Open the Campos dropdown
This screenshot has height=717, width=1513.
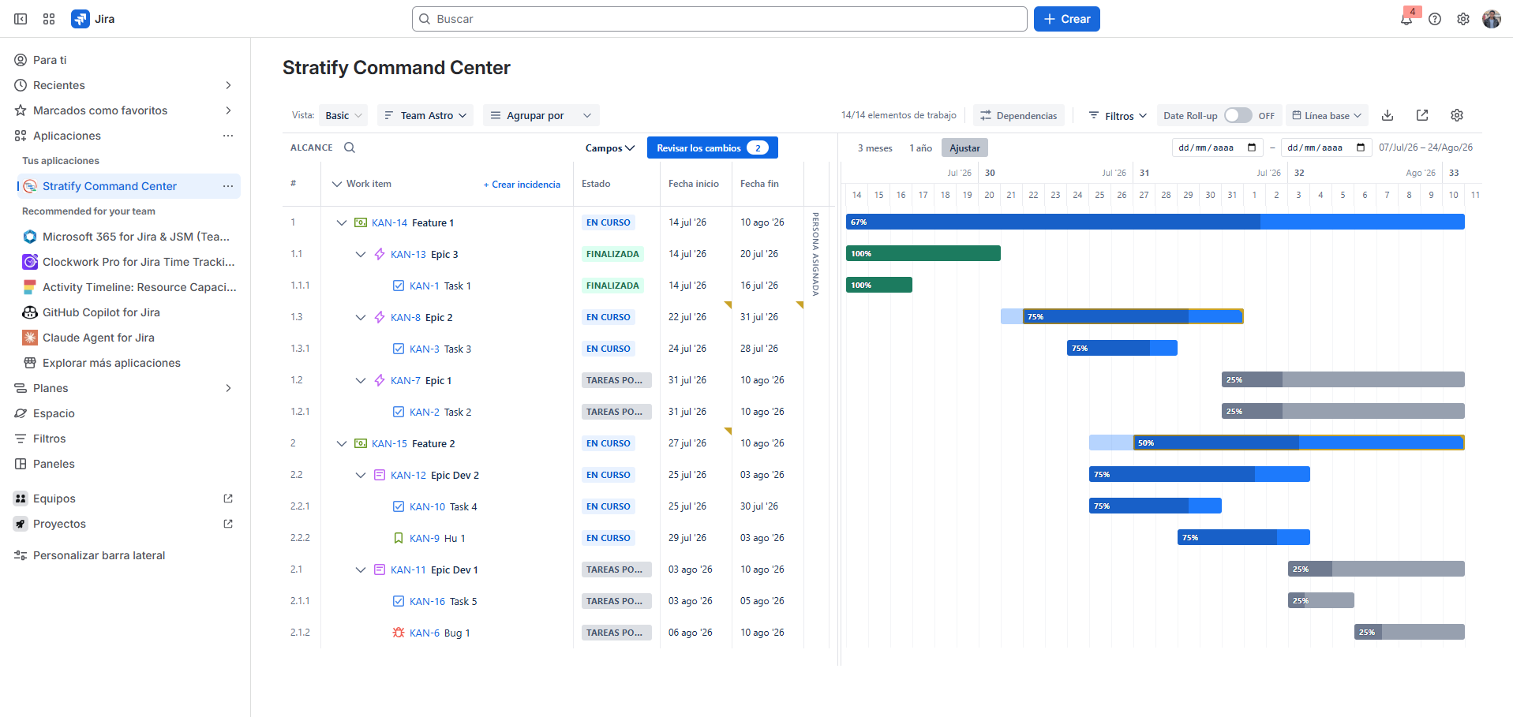[x=609, y=148]
